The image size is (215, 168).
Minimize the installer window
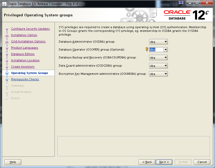pos(190,3)
